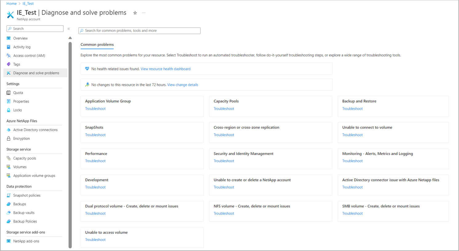459x251 pixels.
Task: Select the Common problems tab
Action: point(97,45)
